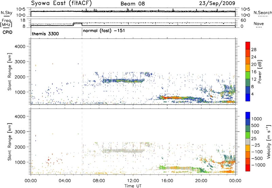
Task: Click the "16:00" time axis label
Action: tap(167, 181)
